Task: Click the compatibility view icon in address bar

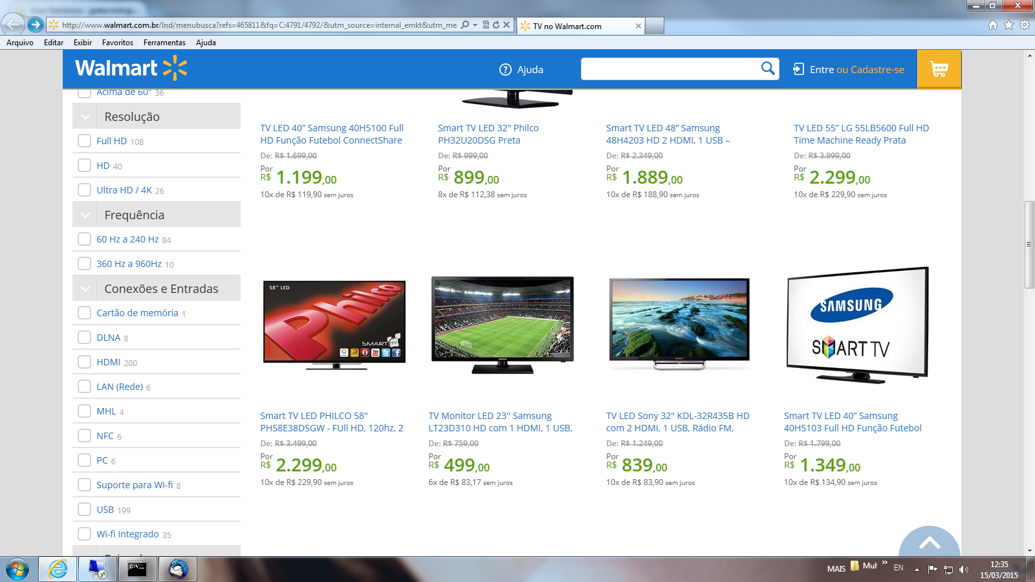Action: coord(486,25)
